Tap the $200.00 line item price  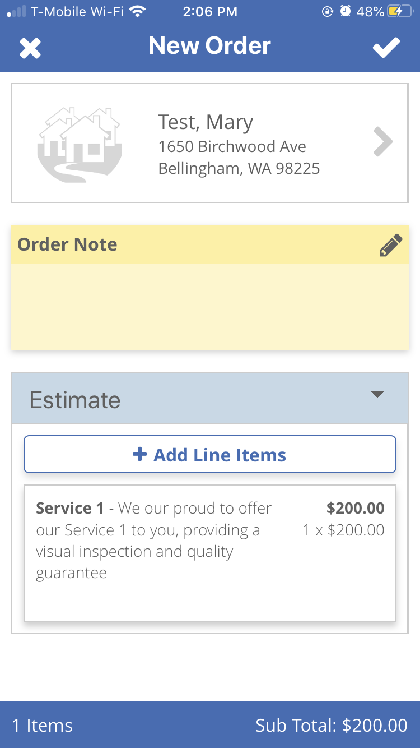[x=356, y=509]
